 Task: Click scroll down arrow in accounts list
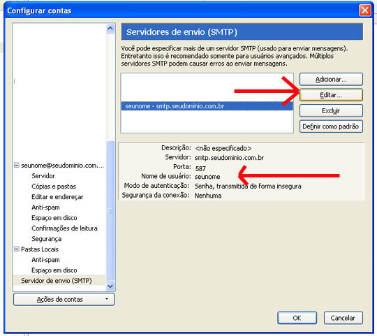click(110, 286)
